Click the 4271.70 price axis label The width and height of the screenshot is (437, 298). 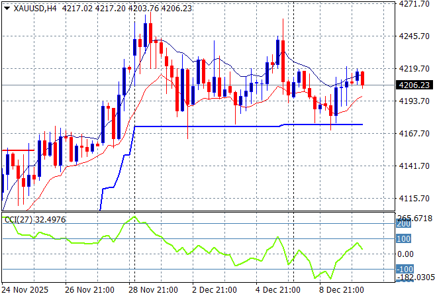click(416, 4)
